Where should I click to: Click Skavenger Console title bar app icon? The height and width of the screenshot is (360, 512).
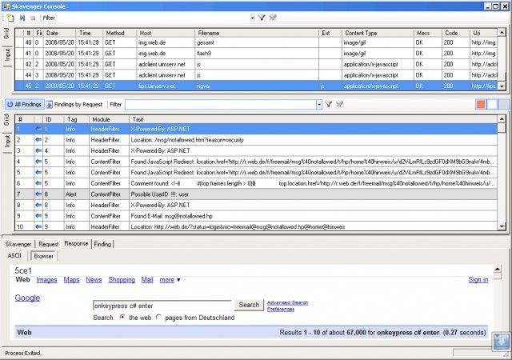[7, 6]
